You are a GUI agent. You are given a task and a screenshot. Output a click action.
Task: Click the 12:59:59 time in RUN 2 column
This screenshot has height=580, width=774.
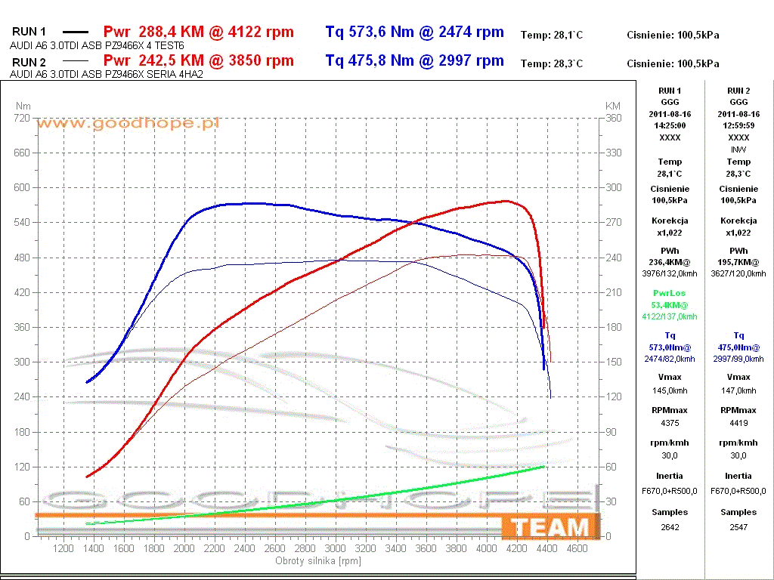pos(738,126)
